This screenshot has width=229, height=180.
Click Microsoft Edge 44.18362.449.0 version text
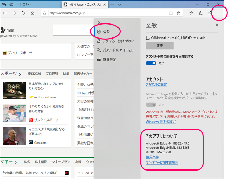[x=167, y=143]
